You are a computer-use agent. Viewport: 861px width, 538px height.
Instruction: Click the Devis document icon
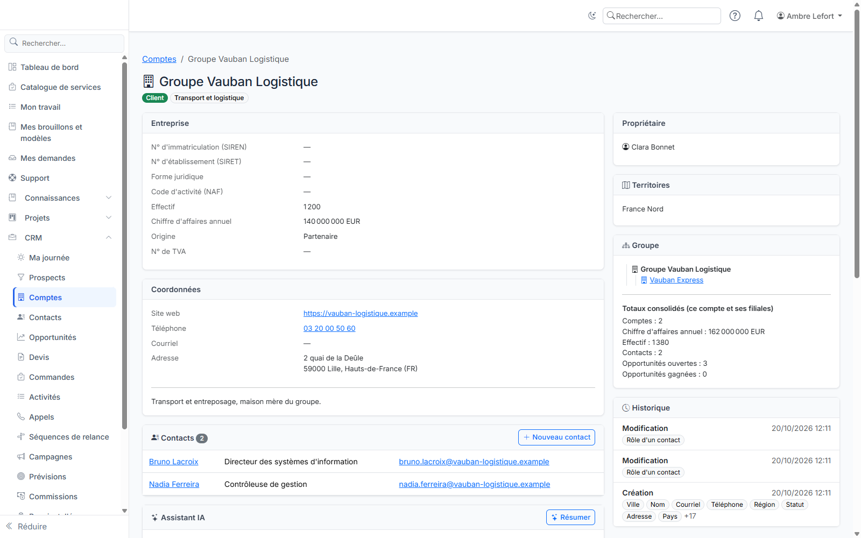[x=21, y=357]
